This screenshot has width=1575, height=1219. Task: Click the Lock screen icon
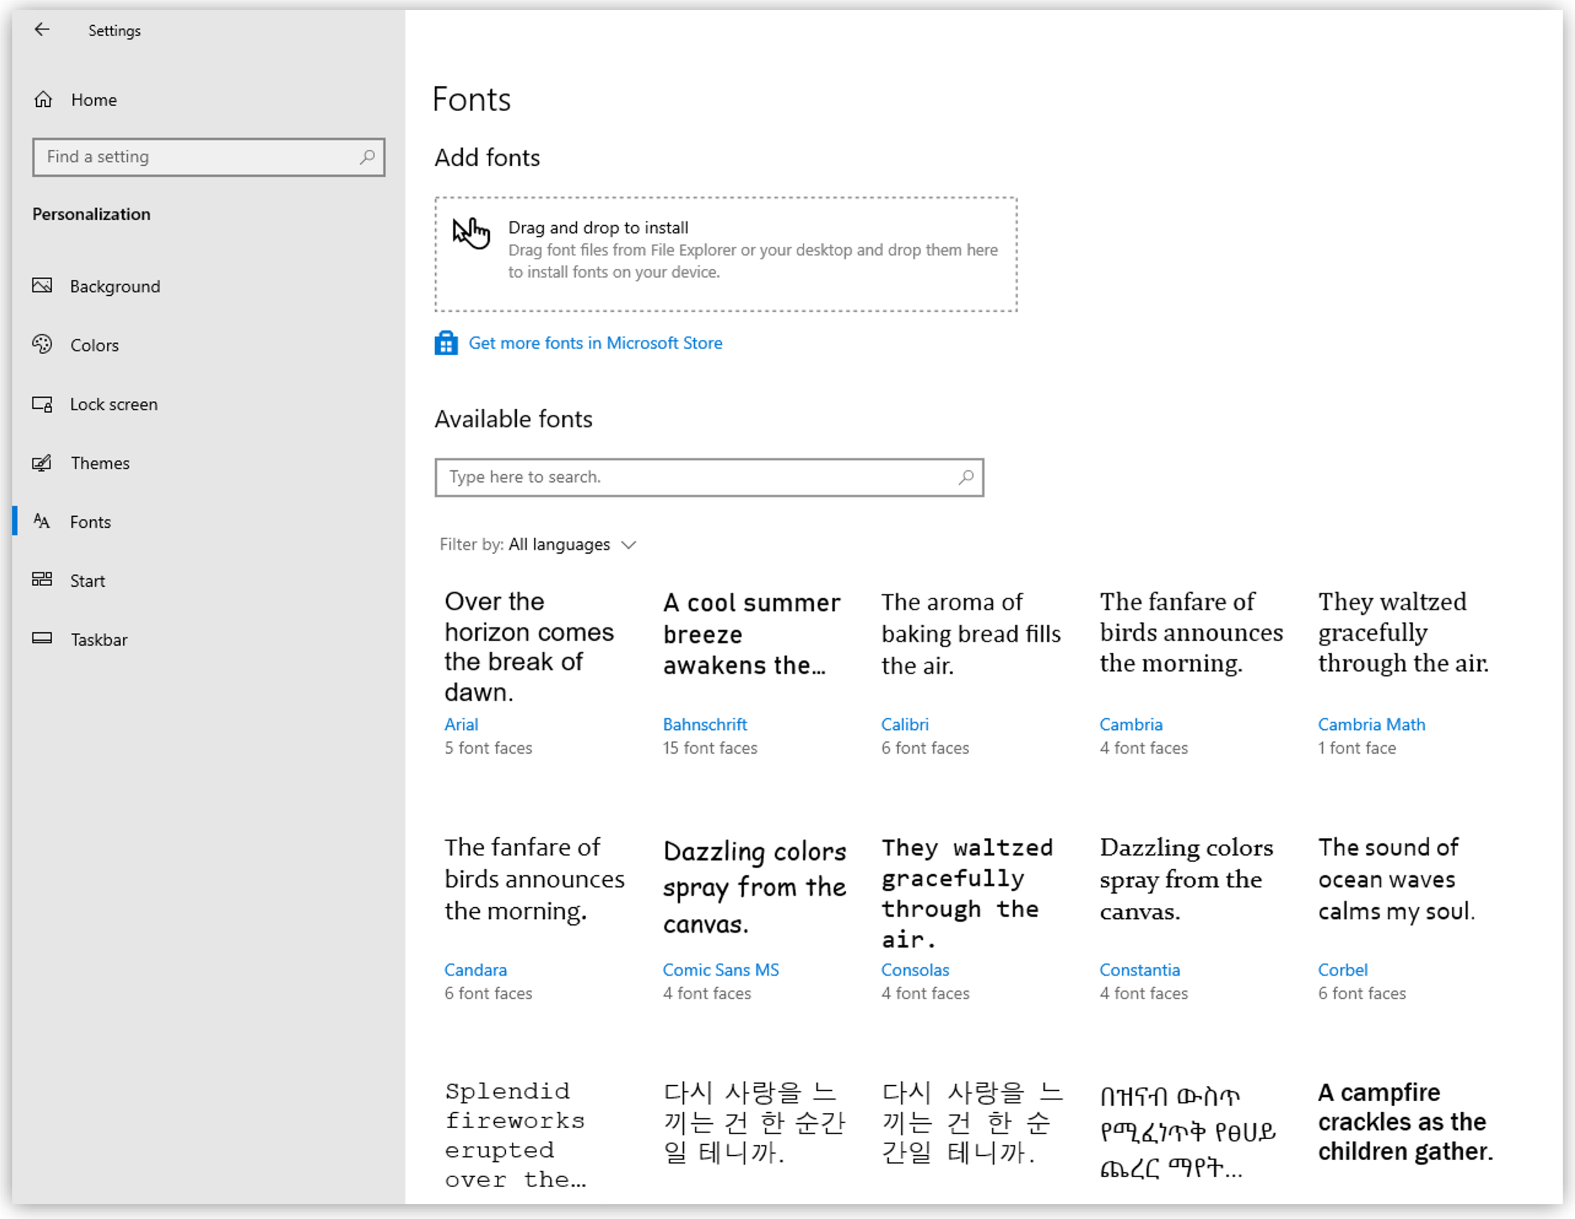(x=44, y=404)
